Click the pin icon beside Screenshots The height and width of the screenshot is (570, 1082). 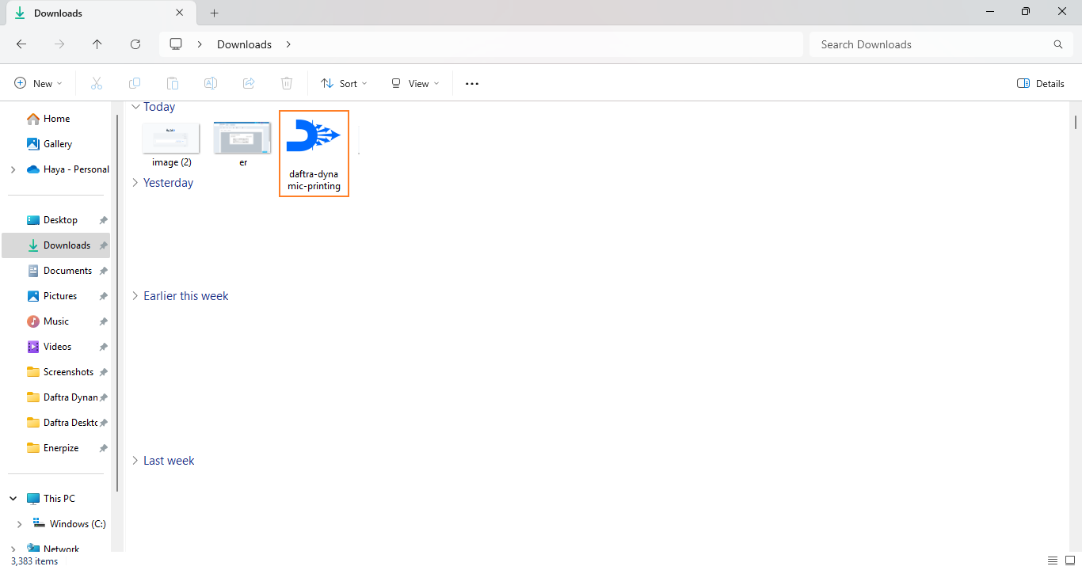coord(103,372)
